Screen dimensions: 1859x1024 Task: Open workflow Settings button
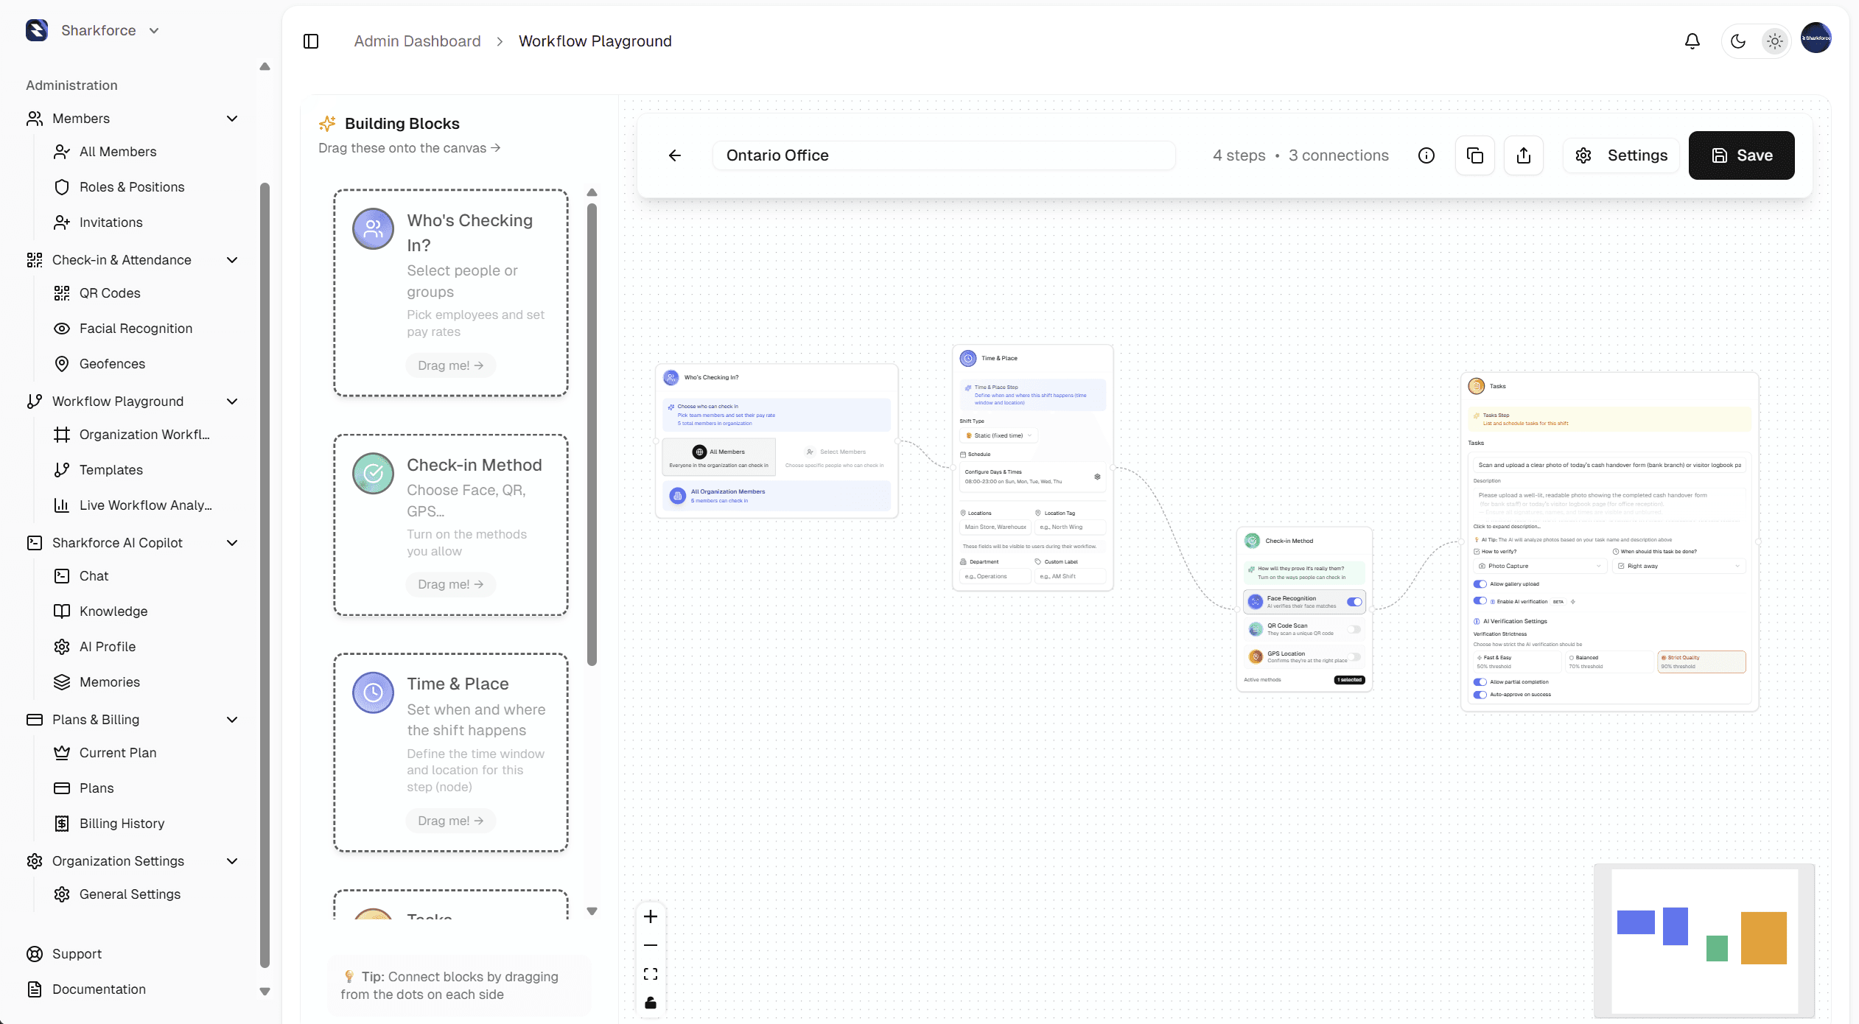tap(1621, 155)
